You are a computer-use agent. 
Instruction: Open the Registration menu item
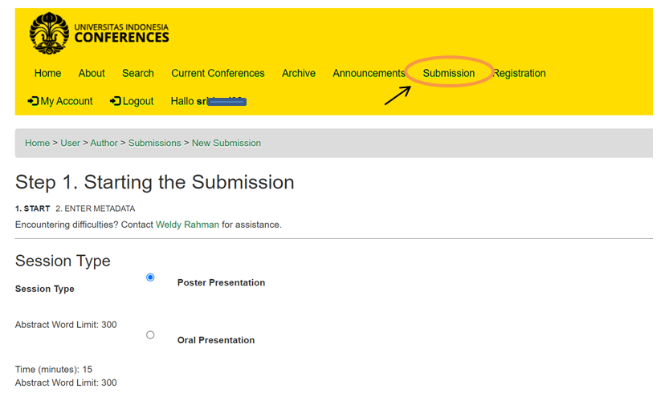coord(520,73)
